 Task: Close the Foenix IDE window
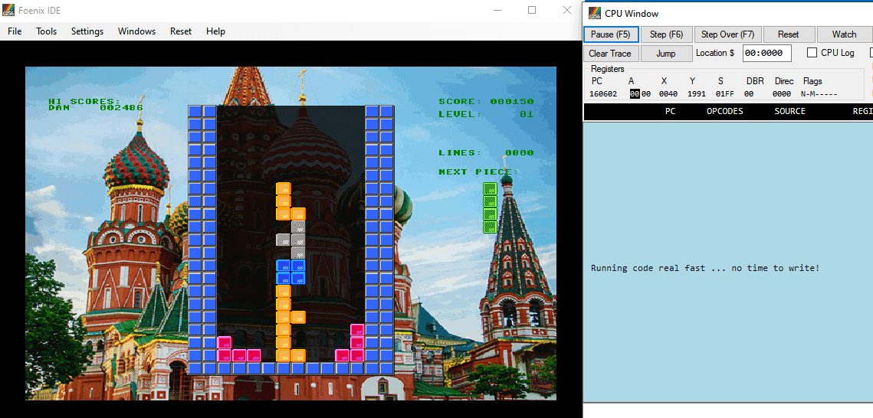pyautogui.click(x=566, y=10)
